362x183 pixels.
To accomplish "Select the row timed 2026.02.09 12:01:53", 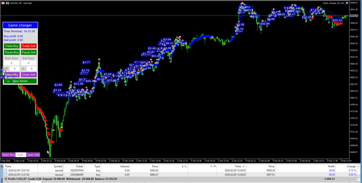I will [x=180, y=171].
